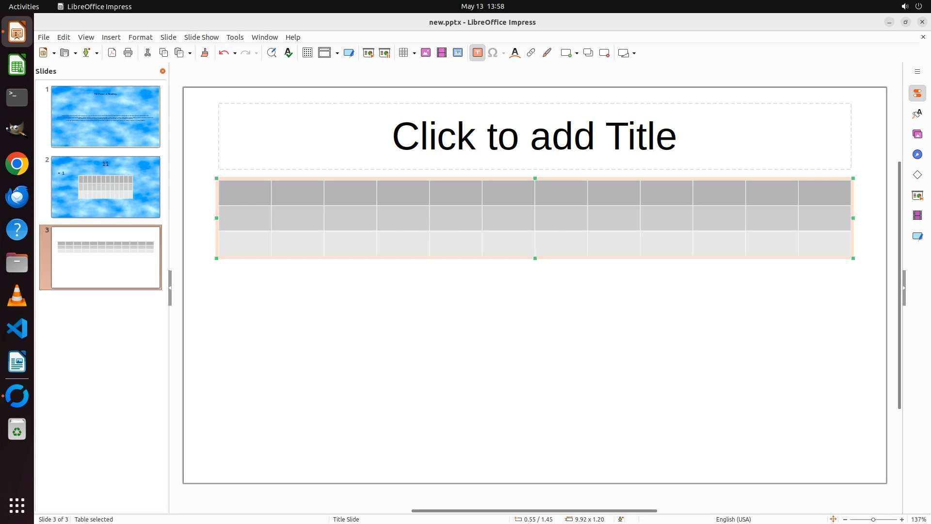Click the Spelling check icon
Viewport: 931px width, 524px height.
(289, 53)
